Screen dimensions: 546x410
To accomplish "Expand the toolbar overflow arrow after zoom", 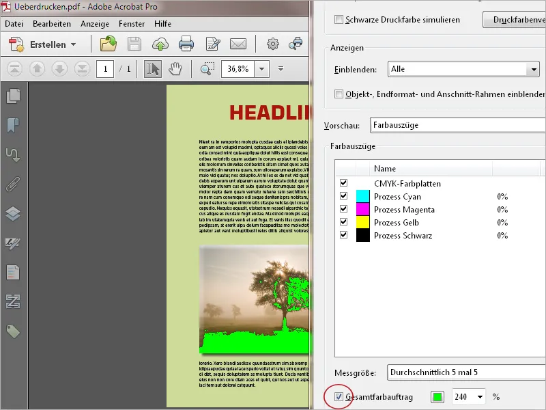I will [x=281, y=69].
